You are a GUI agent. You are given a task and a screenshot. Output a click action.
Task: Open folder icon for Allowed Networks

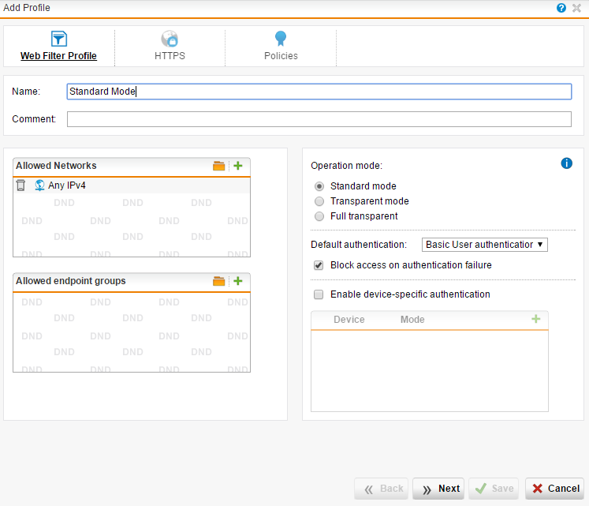click(x=218, y=166)
